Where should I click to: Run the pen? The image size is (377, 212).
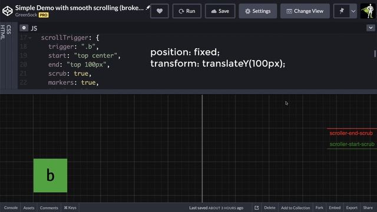tap(187, 11)
